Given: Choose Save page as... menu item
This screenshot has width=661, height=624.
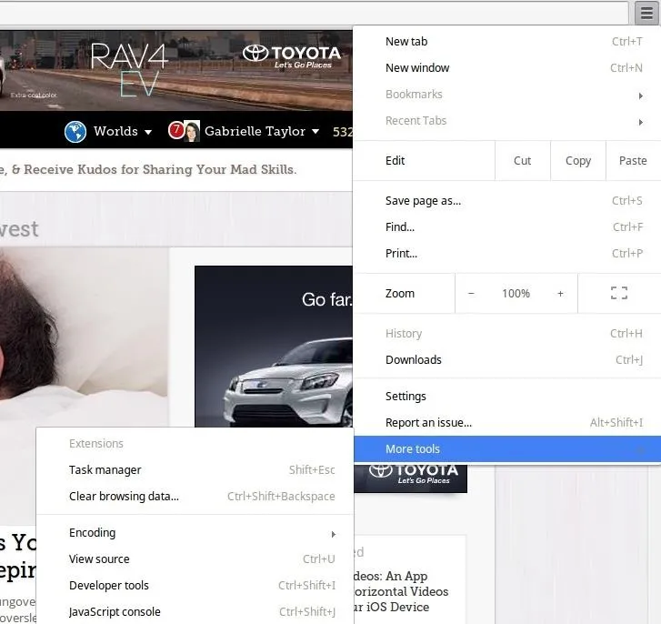Looking at the screenshot, I should 506,201.
